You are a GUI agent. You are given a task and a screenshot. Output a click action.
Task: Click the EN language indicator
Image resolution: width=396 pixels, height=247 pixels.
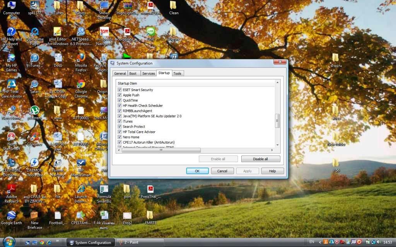(312, 242)
